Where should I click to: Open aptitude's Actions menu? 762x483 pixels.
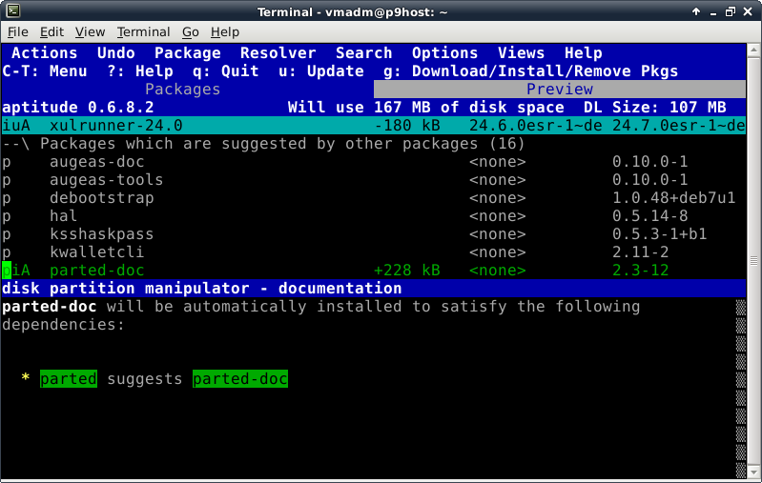[44, 53]
